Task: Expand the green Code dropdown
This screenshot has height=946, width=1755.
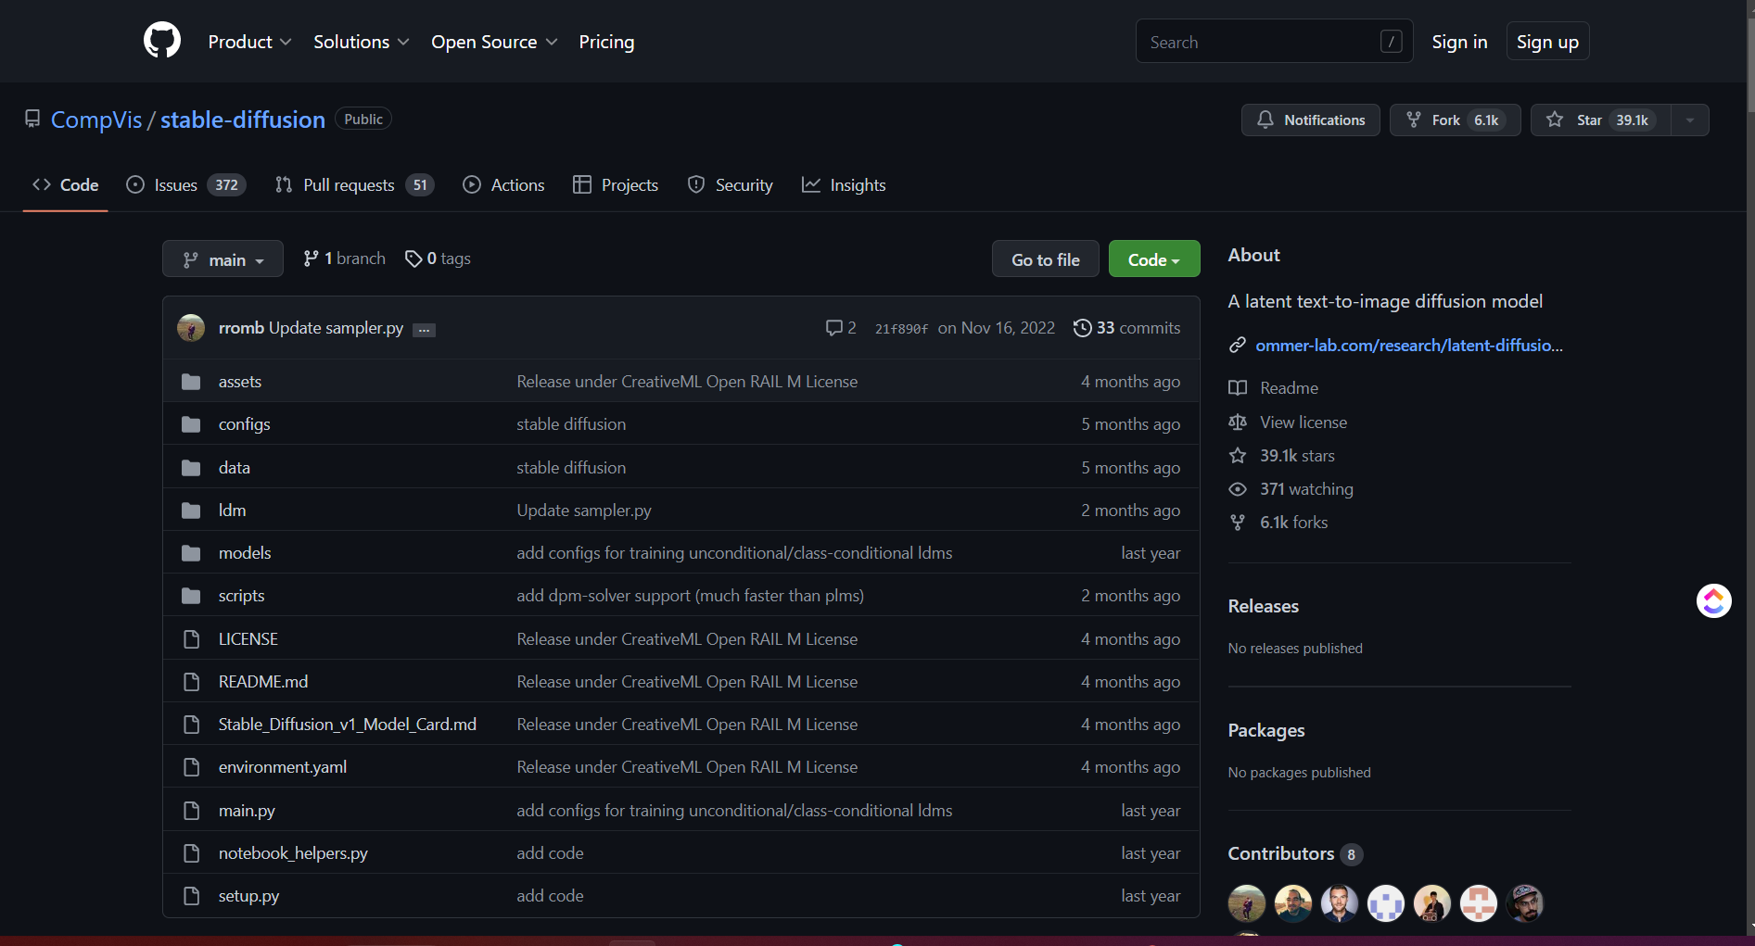Action: (x=1153, y=259)
